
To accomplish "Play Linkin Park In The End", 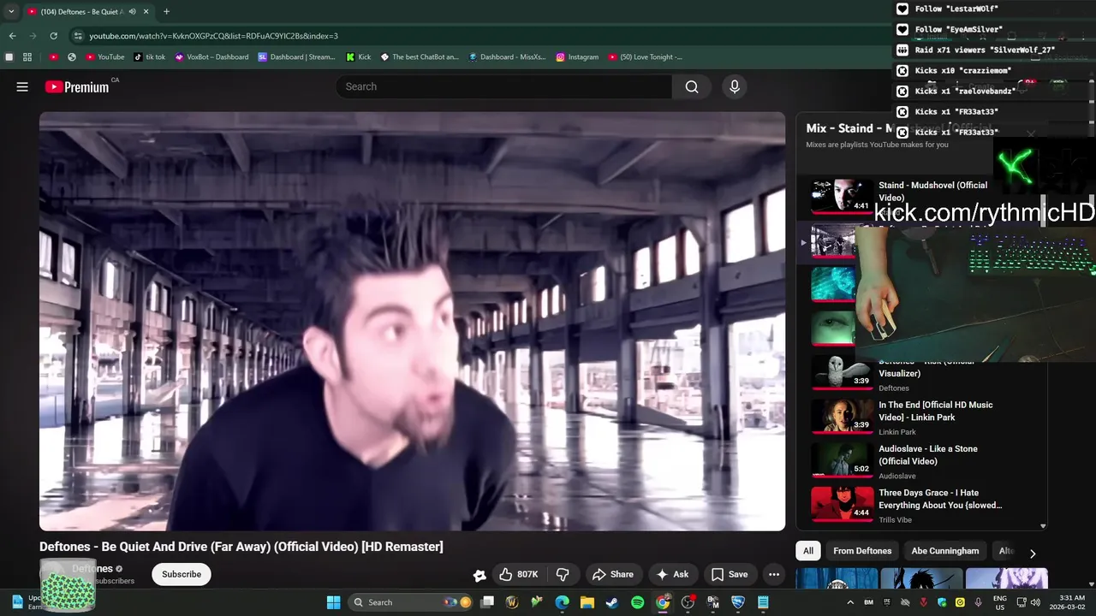I will [921, 418].
